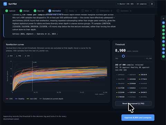This screenshot has width=166, height=125.
Task: Click inside the rarefaction curves plot
Action: pyautogui.click(x=60, y=76)
